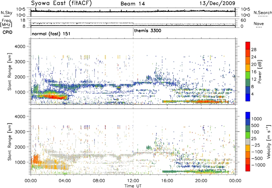Click the blue top segment of the Velocity colorbar

[x=248, y=115]
